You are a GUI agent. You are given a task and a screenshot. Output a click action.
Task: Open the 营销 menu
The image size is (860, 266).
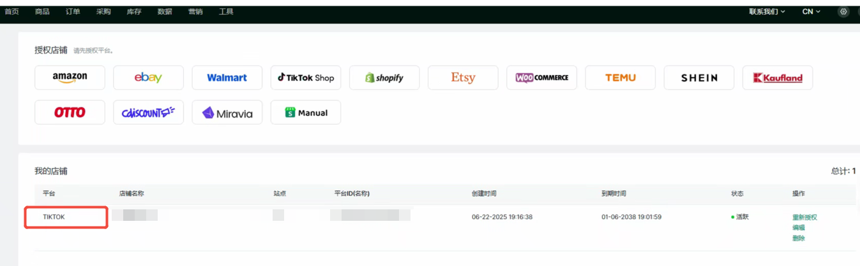195,11
